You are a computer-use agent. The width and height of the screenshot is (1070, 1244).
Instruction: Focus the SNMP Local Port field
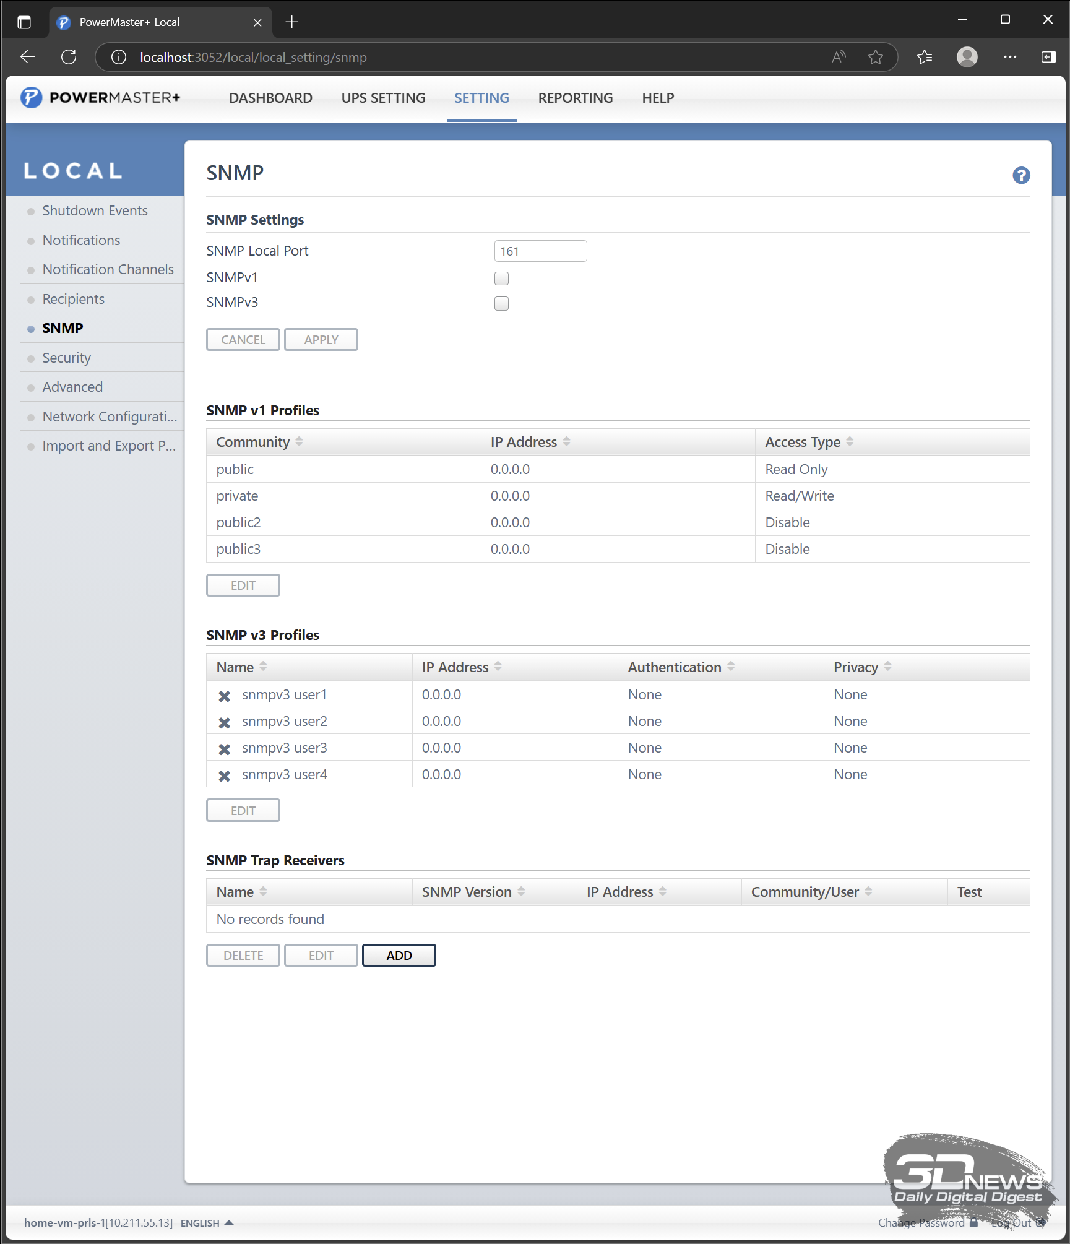540,251
